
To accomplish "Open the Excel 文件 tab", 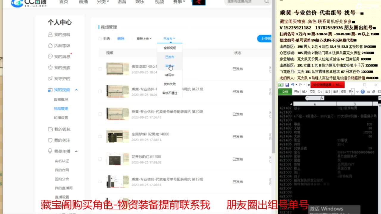I will coord(285,92).
